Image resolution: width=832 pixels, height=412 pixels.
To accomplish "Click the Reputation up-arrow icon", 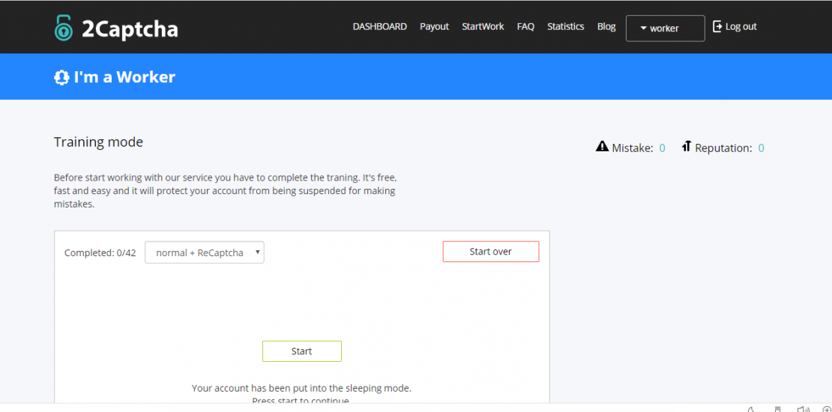I will point(686,147).
